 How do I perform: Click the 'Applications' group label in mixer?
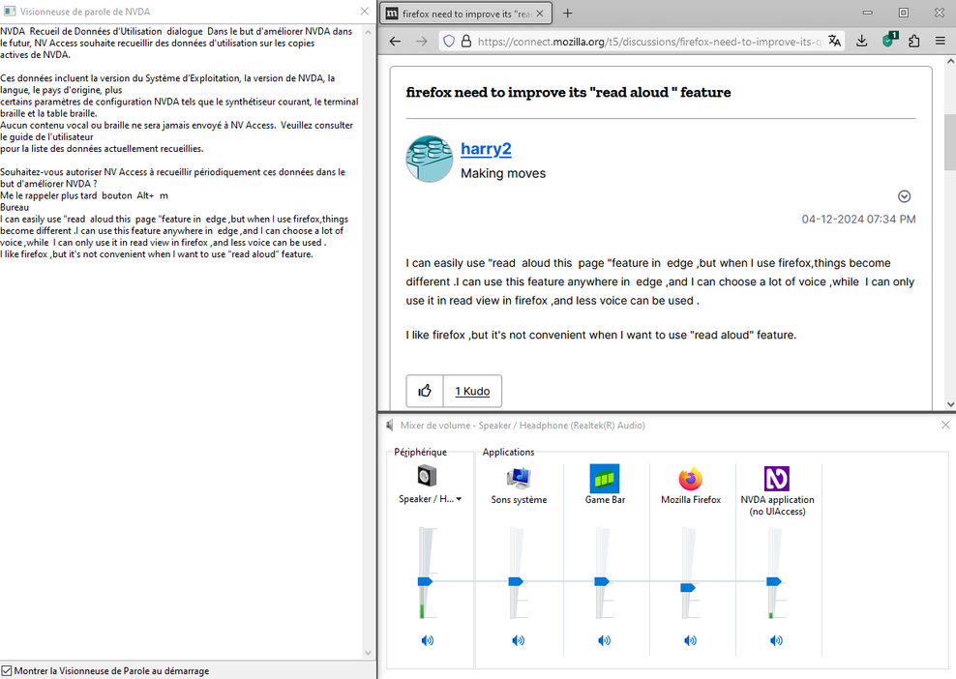click(x=509, y=452)
